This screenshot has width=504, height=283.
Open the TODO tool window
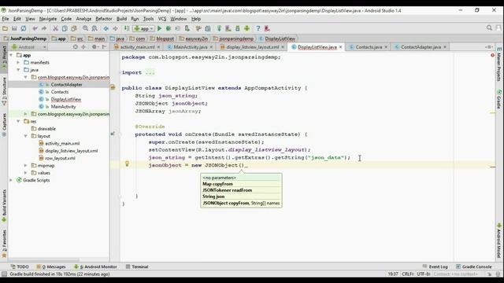pyautogui.click(x=20, y=266)
